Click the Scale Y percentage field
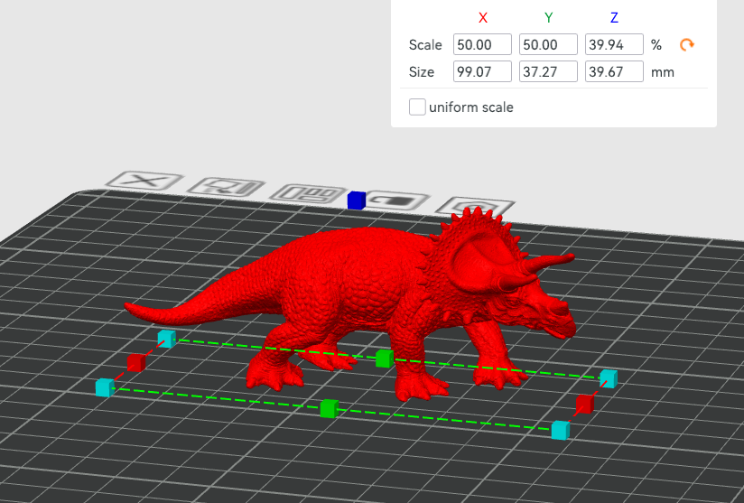This screenshot has width=744, height=503. pos(548,44)
